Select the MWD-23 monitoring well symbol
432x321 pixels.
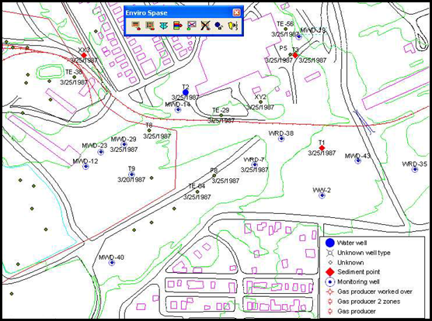101,152
